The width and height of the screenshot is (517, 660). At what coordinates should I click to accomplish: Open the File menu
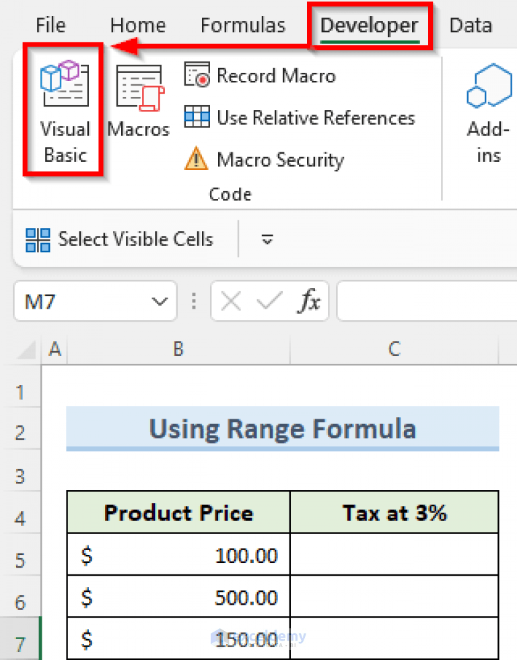pyautogui.click(x=50, y=25)
